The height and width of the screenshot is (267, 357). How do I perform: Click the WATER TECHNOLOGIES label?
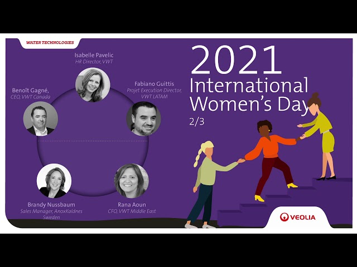click(x=50, y=42)
